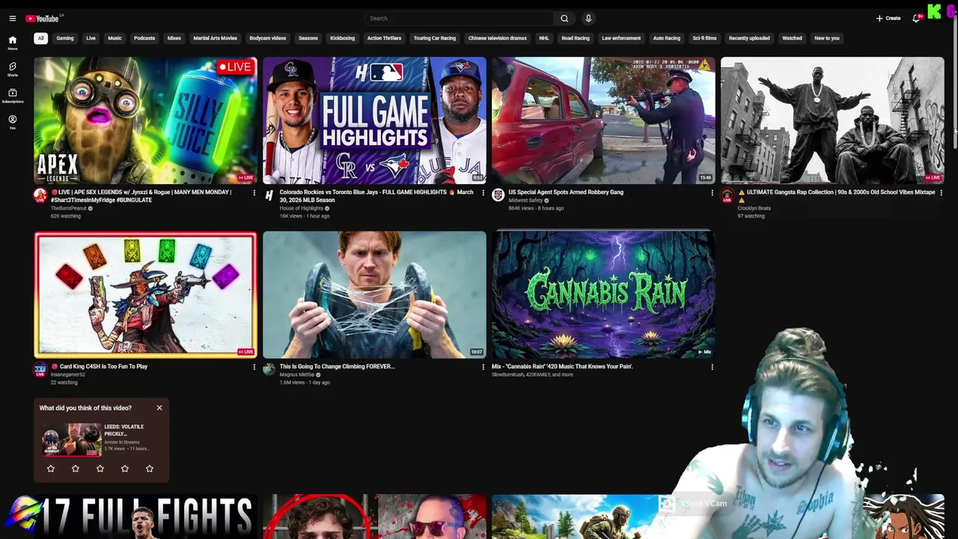Open the Cannabis Rain mix thumbnail
This screenshot has width=958, height=539.
(x=603, y=295)
